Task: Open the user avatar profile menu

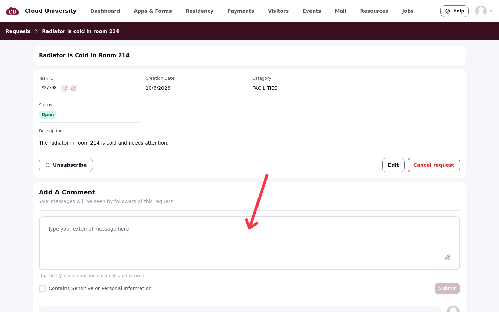Action: 481,11
